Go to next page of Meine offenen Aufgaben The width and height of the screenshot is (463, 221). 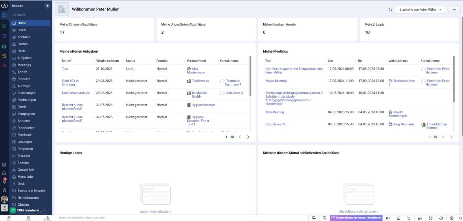pos(248,137)
